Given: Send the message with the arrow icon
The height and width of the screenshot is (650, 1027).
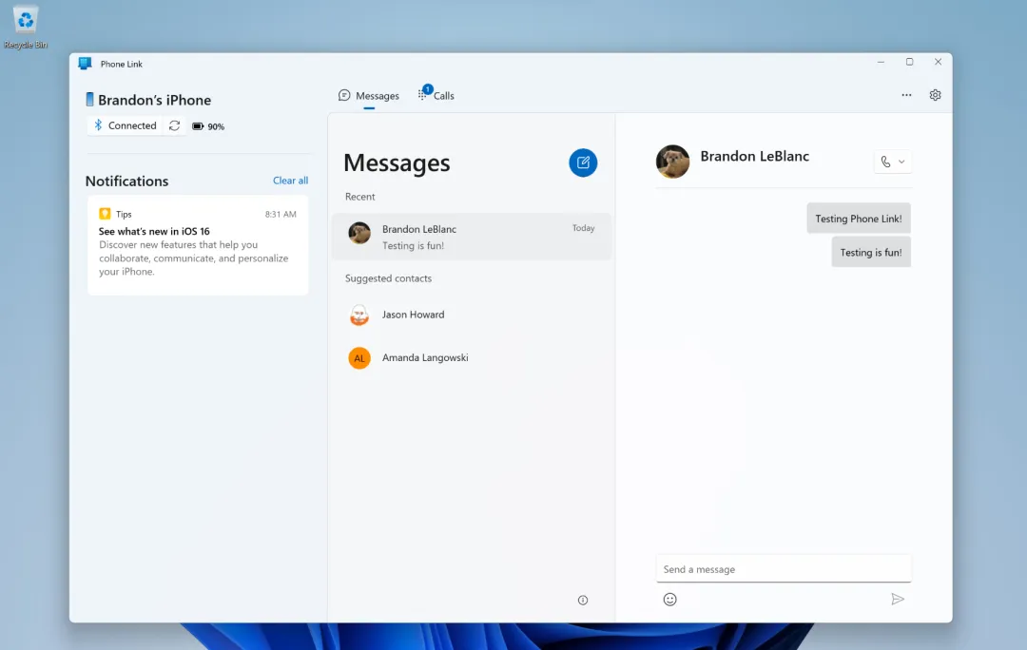Looking at the screenshot, I should [x=898, y=600].
